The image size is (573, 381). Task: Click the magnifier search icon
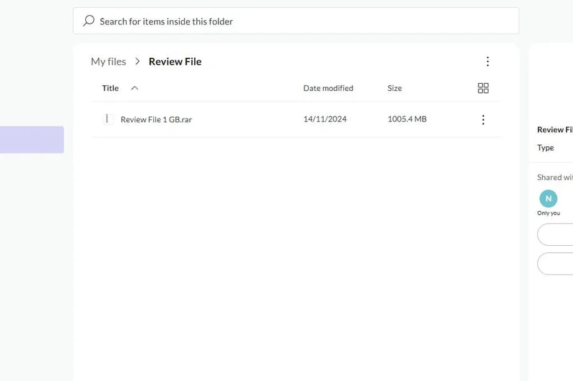point(89,21)
